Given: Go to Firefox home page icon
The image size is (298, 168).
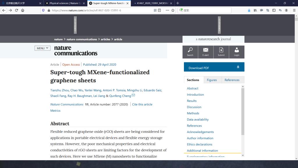Looking at the screenshot, I should click(23, 10).
